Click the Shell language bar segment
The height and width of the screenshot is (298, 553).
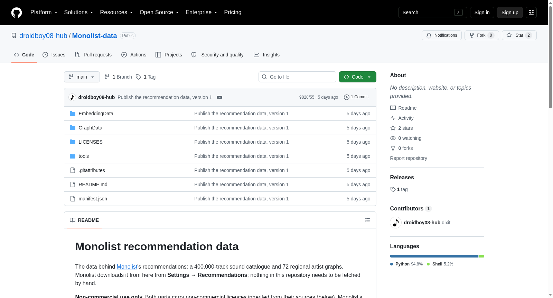481,256
